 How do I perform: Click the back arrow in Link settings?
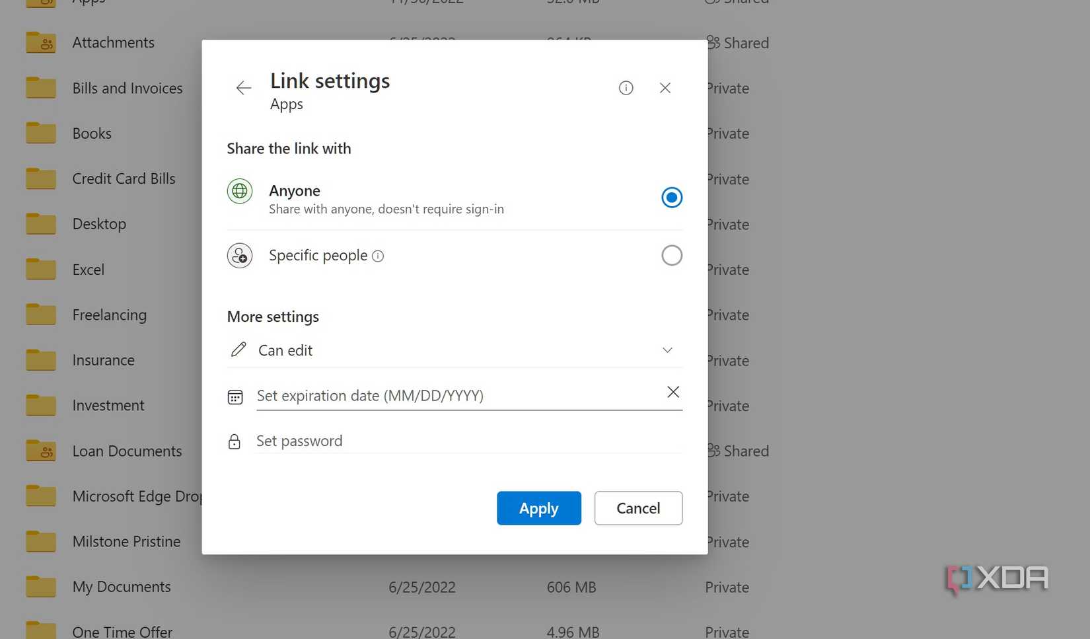tap(243, 87)
